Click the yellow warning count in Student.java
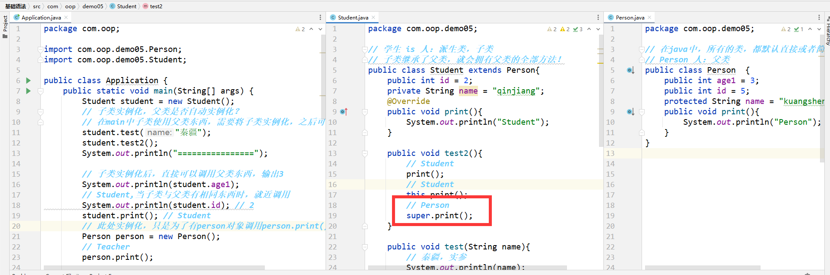Screen dimensions: 830x275 [x=565, y=29]
